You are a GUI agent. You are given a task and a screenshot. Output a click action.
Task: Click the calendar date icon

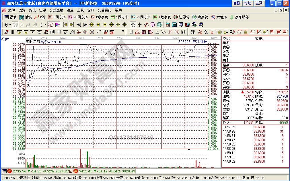point(168,25)
